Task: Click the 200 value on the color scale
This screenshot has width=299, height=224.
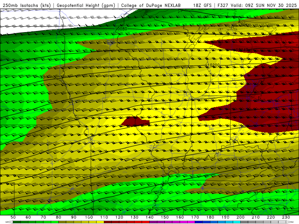Action: (x=240, y=217)
